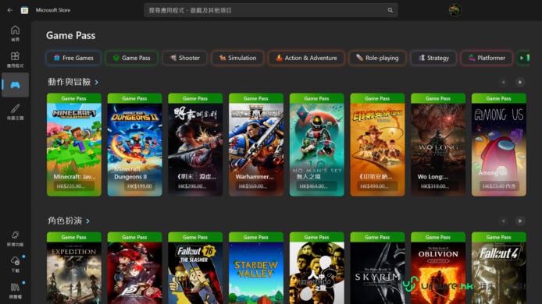
Task: Open What's New in the sidebar
Action: tap(15, 239)
